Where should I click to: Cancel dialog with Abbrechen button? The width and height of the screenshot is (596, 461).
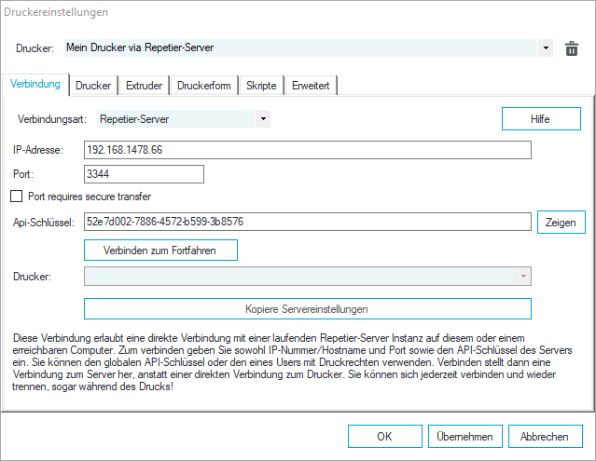coord(545,437)
